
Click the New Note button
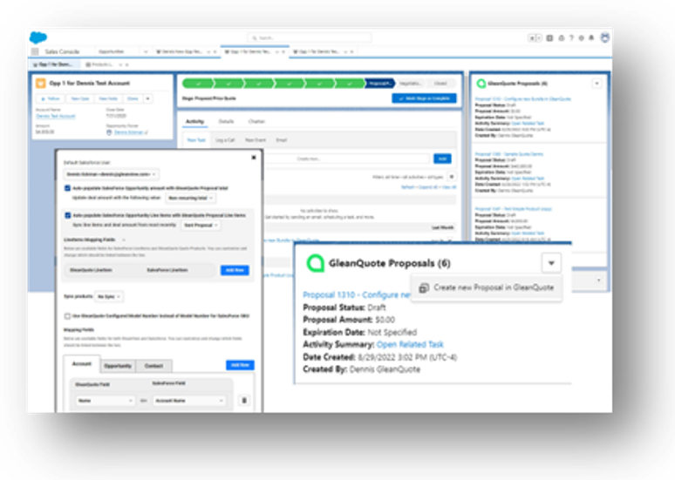coord(108,99)
